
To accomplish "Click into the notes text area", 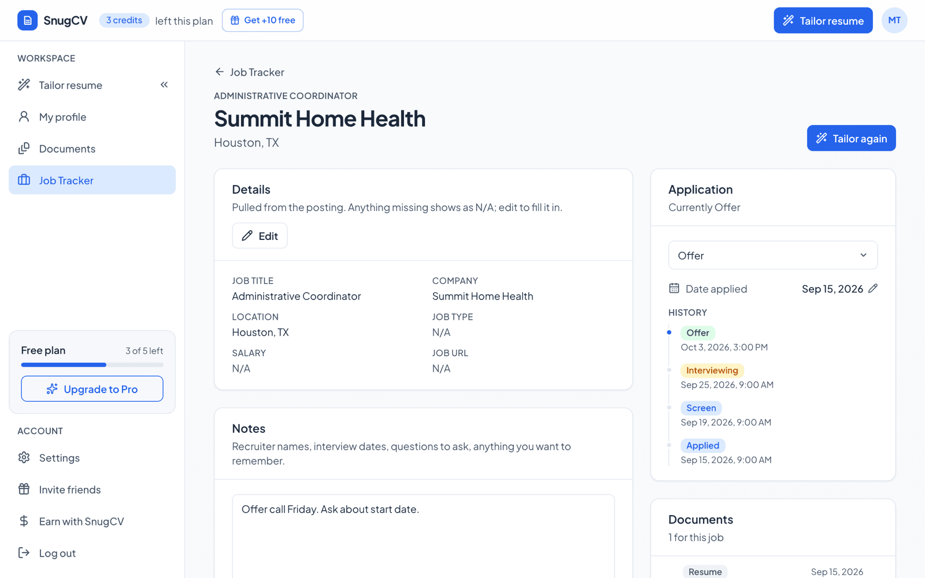I will tap(423, 536).
